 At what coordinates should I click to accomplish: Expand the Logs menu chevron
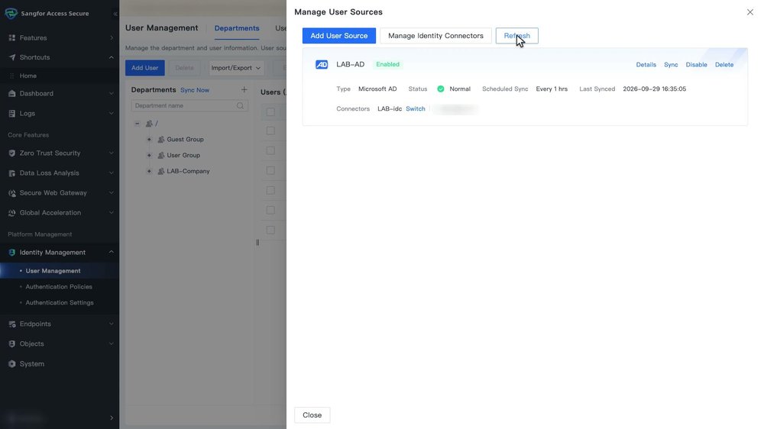(112, 114)
